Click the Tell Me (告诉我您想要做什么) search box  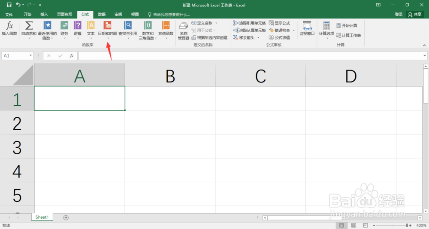169,15
